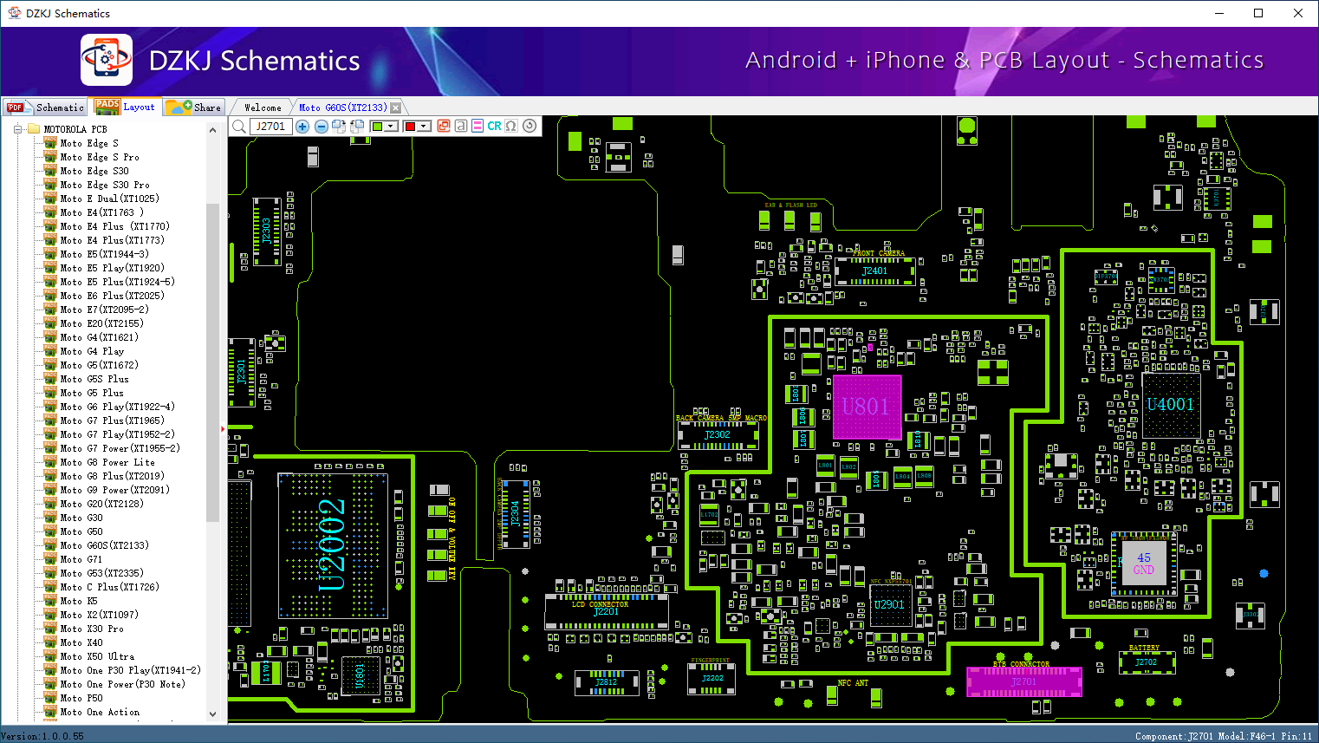Click the first page-rotate icon after zoom out
This screenshot has height=743, width=1319.
(x=338, y=127)
